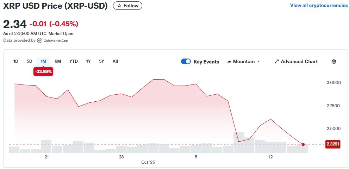Screen dimensions: 349x169
Task: Select the 6M time range
Action: pyautogui.click(x=58, y=61)
